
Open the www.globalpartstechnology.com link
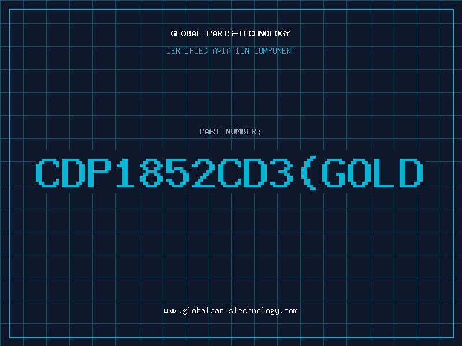pos(230,311)
